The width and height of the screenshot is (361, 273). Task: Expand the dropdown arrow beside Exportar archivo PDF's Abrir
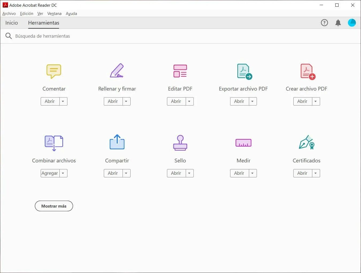coord(253,102)
